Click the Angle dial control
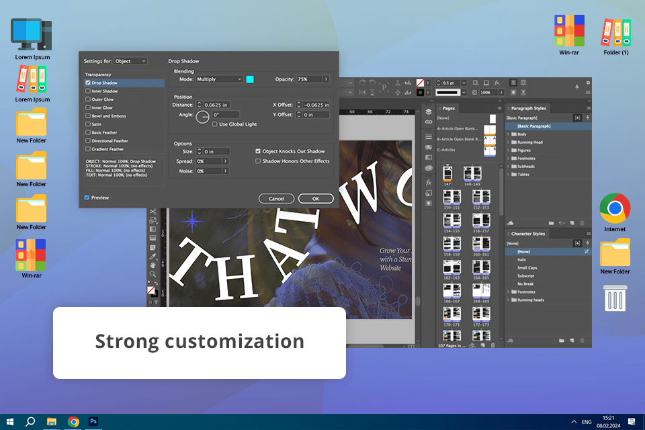This screenshot has width=645, height=430. pos(202,118)
